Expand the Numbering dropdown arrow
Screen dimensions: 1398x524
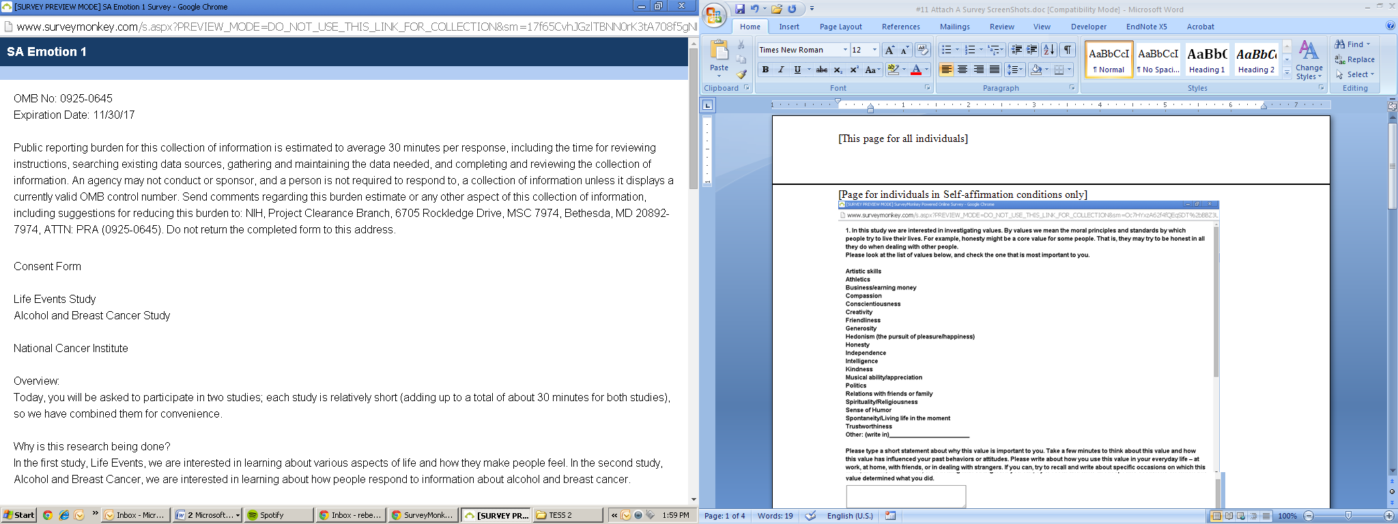pos(981,50)
